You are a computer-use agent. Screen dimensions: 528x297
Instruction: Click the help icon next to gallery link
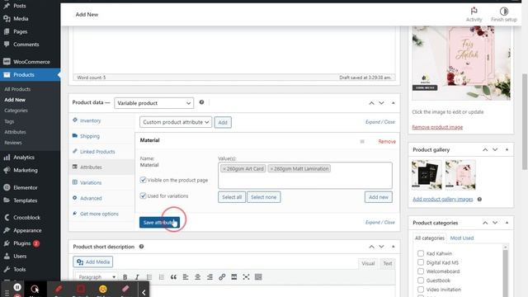click(479, 199)
